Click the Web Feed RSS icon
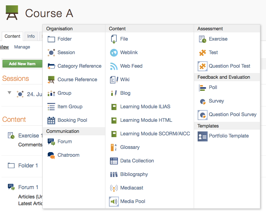266x213 pixels. click(x=114, y=66)
